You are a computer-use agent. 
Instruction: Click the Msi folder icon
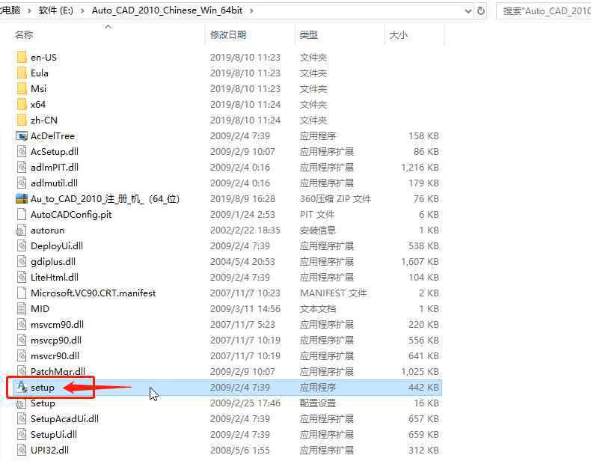22,89
